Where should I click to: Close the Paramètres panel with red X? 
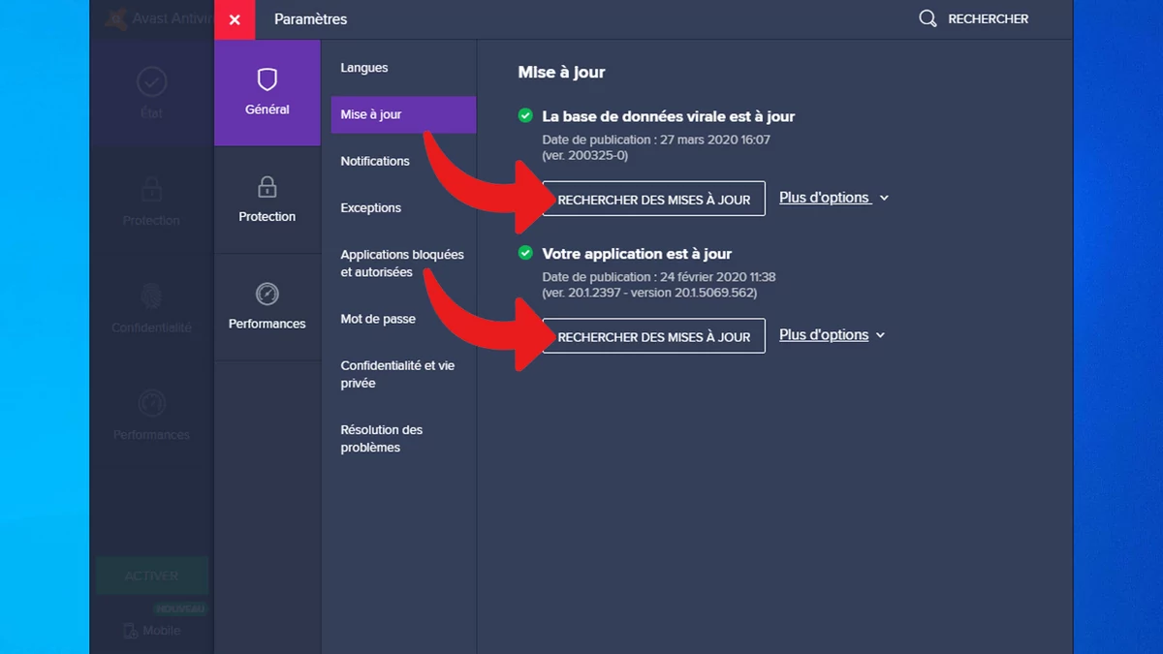(x=235, y=19)
